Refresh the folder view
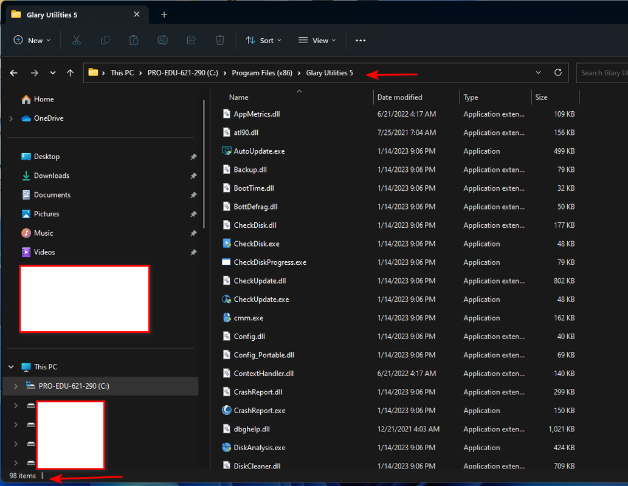 point(557,72)
